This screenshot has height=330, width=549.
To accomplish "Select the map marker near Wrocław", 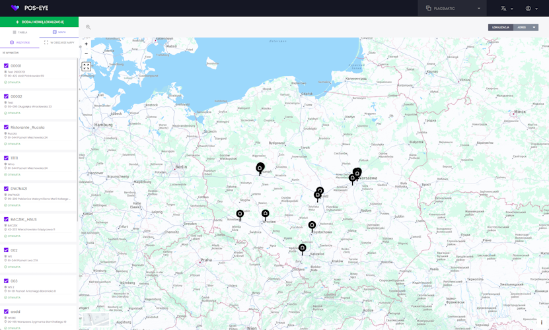I will point(266,214).
